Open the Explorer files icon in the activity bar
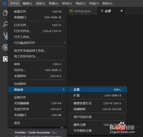The height and width of the screenshot is (137, 143). (x=5, y=13)
